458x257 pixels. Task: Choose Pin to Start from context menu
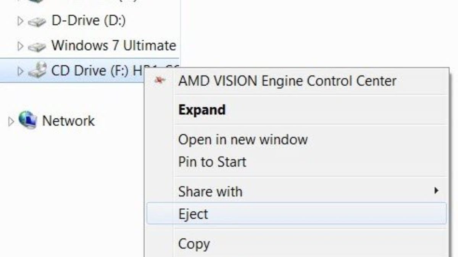(x=212, y=162)
